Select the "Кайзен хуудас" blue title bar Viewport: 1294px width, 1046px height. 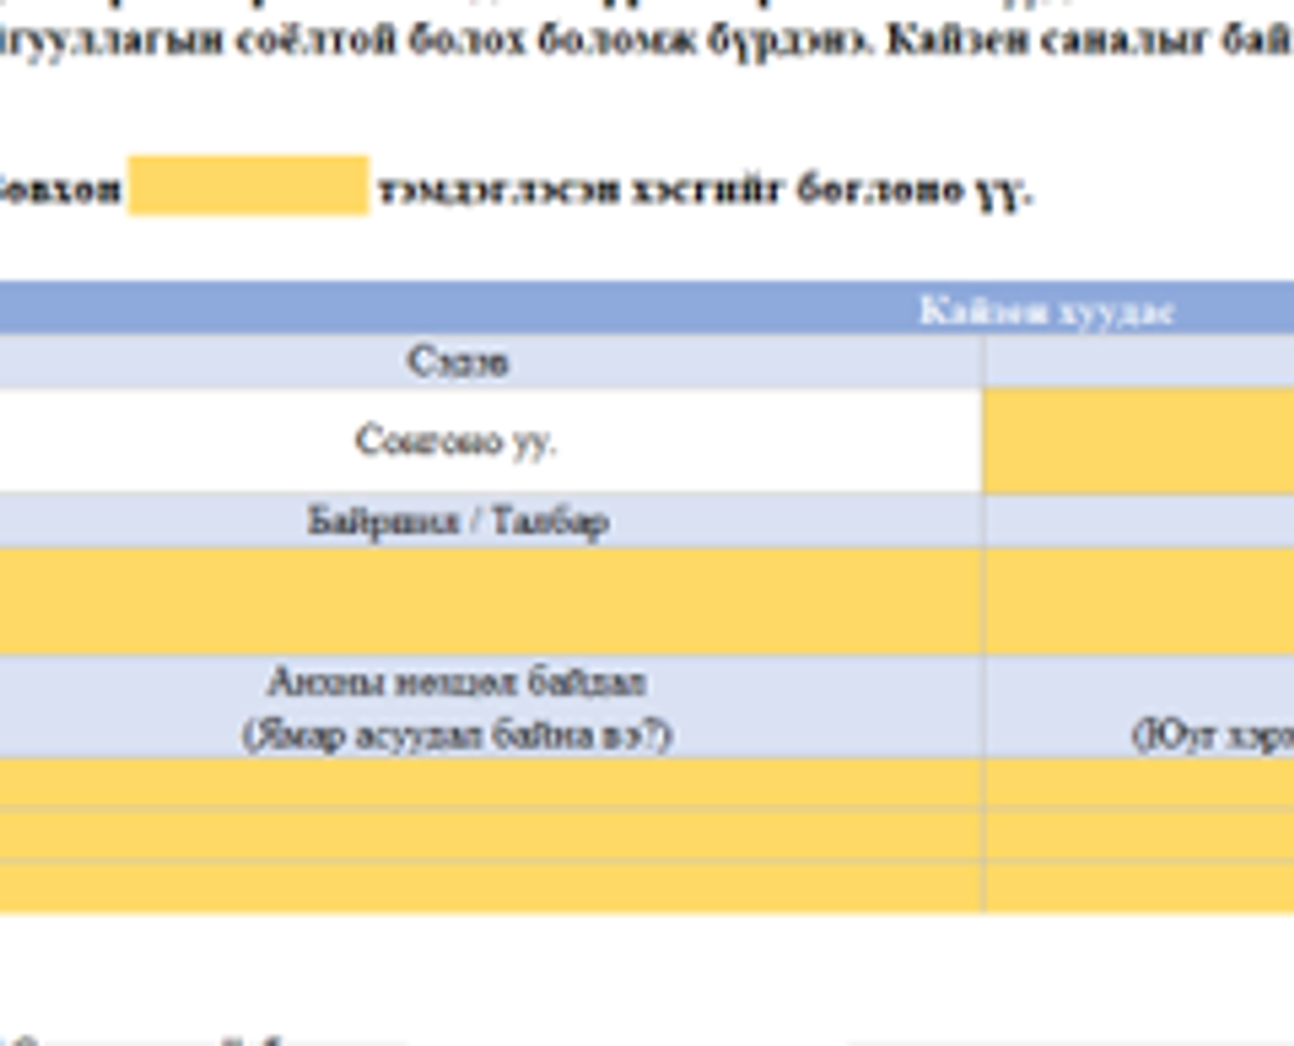click(1046, 310)
